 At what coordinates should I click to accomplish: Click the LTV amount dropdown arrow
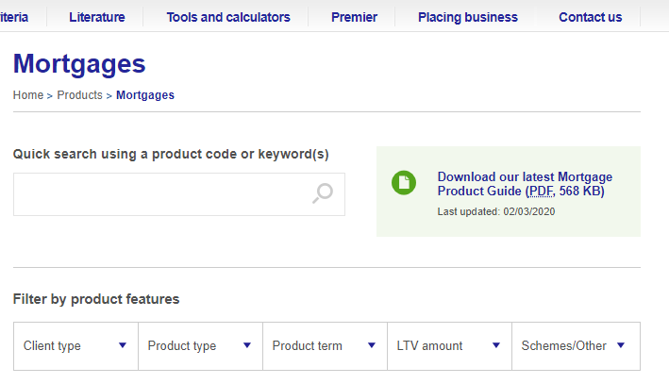pyautogui.click(x=496, y=345)
